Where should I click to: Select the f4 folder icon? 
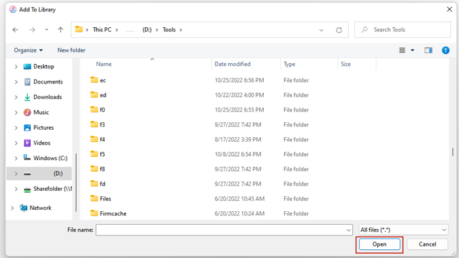click(x=94, y=139)
